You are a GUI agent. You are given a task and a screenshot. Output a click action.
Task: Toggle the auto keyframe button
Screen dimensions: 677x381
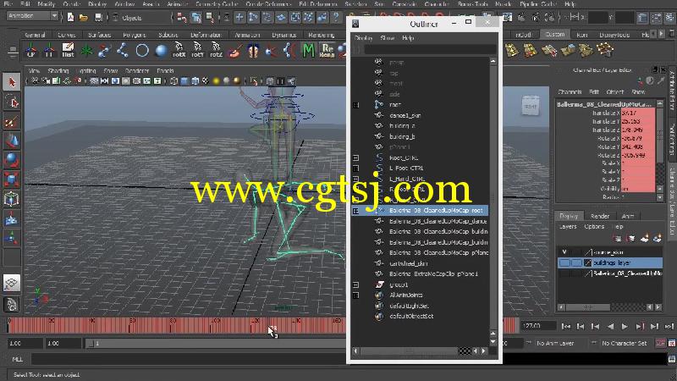point(661,343)
